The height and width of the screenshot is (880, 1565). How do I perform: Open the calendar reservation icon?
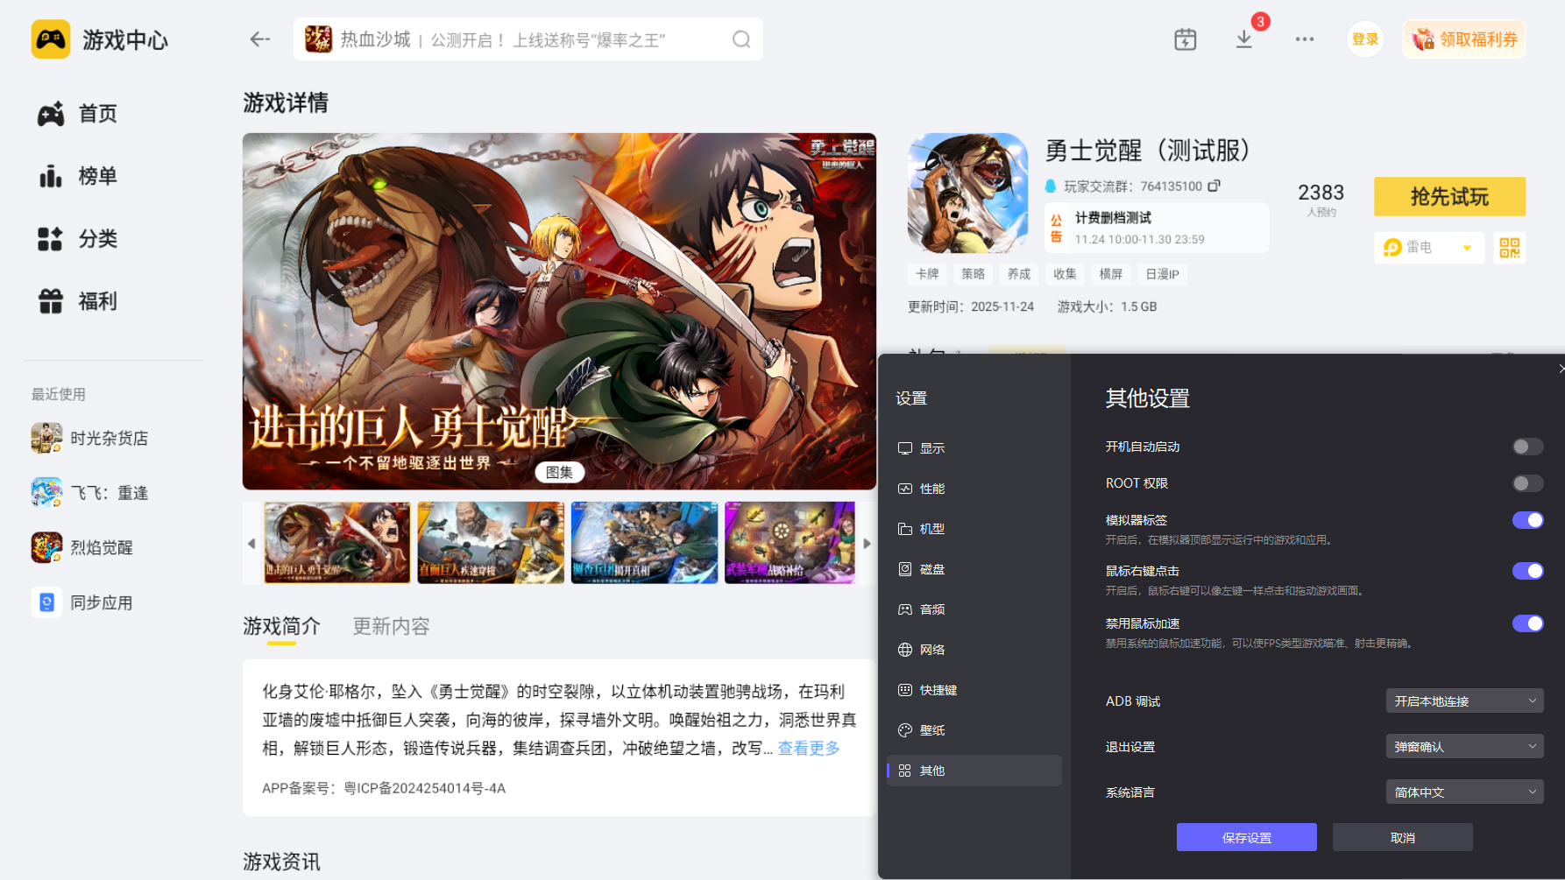point(1185,39)
